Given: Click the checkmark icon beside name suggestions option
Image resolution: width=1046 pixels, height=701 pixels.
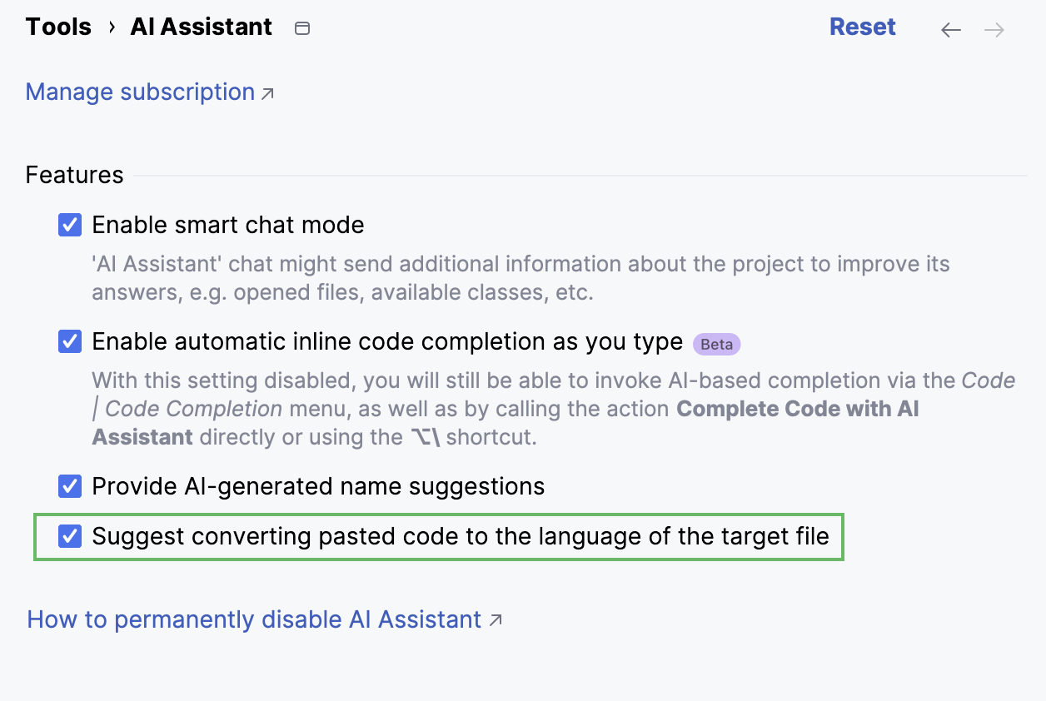Looking at the screenshot, I should click(x=69, y=485).
